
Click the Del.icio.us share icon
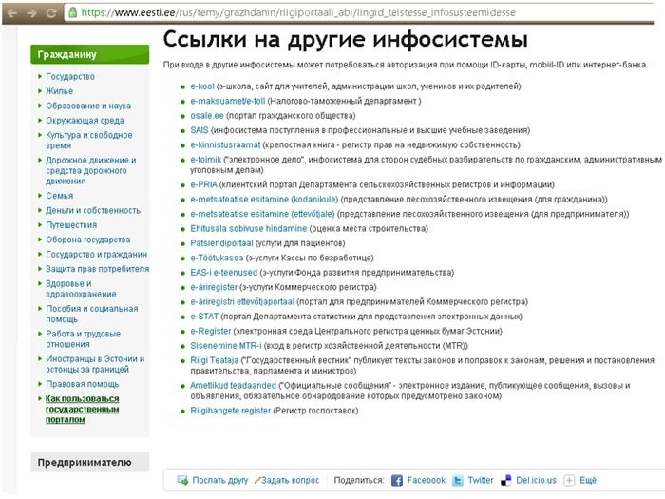pyautogui.click(x=506, y=480)
